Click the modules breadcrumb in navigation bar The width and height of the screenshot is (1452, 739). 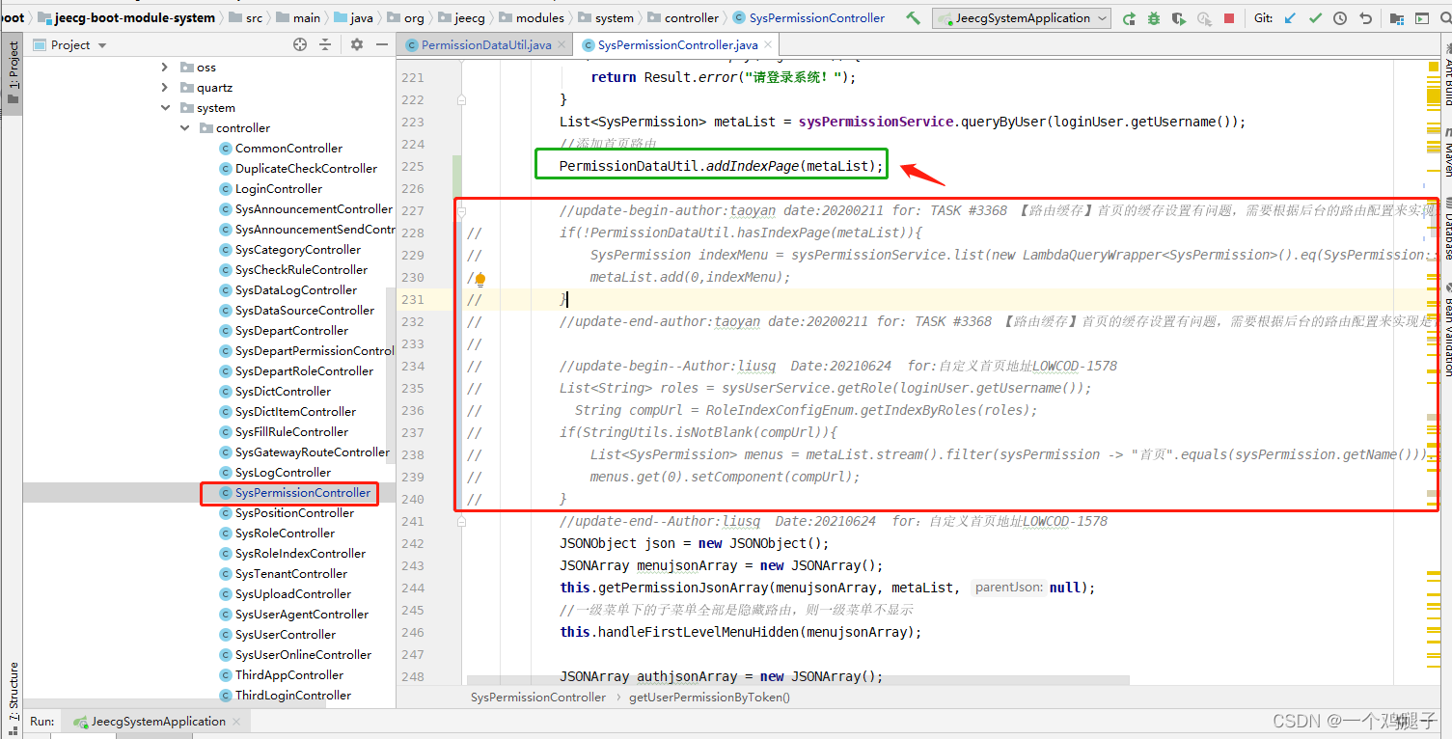pyautogui.click(x=540, y=17)
